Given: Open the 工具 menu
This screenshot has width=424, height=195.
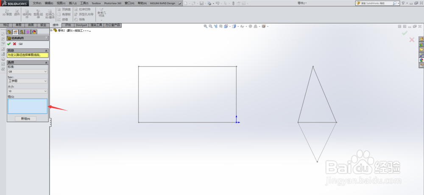Looking at the screenshot, I should pyautogui.click(x=84, y=3).
